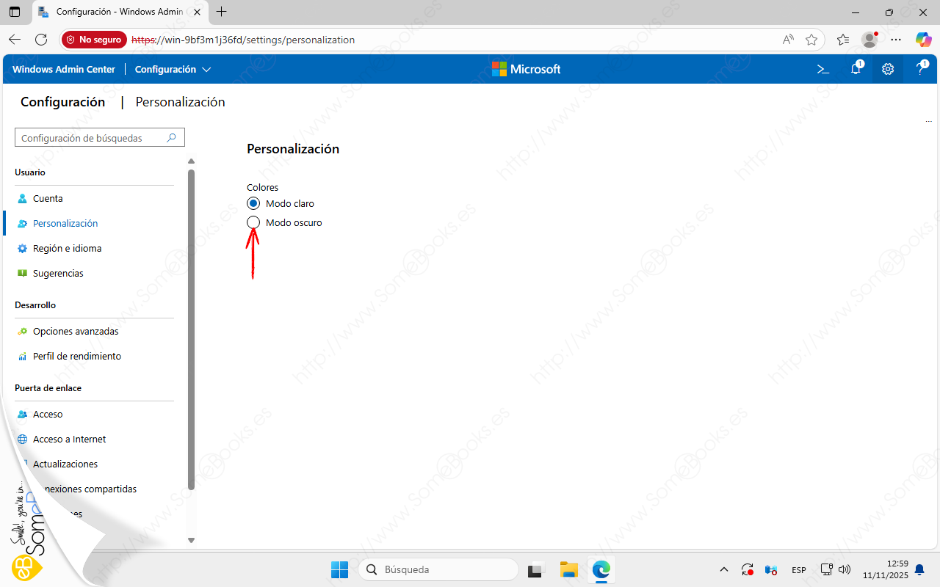
Task: Expand the Configuración dropdown in header
Action: point(173,69)
